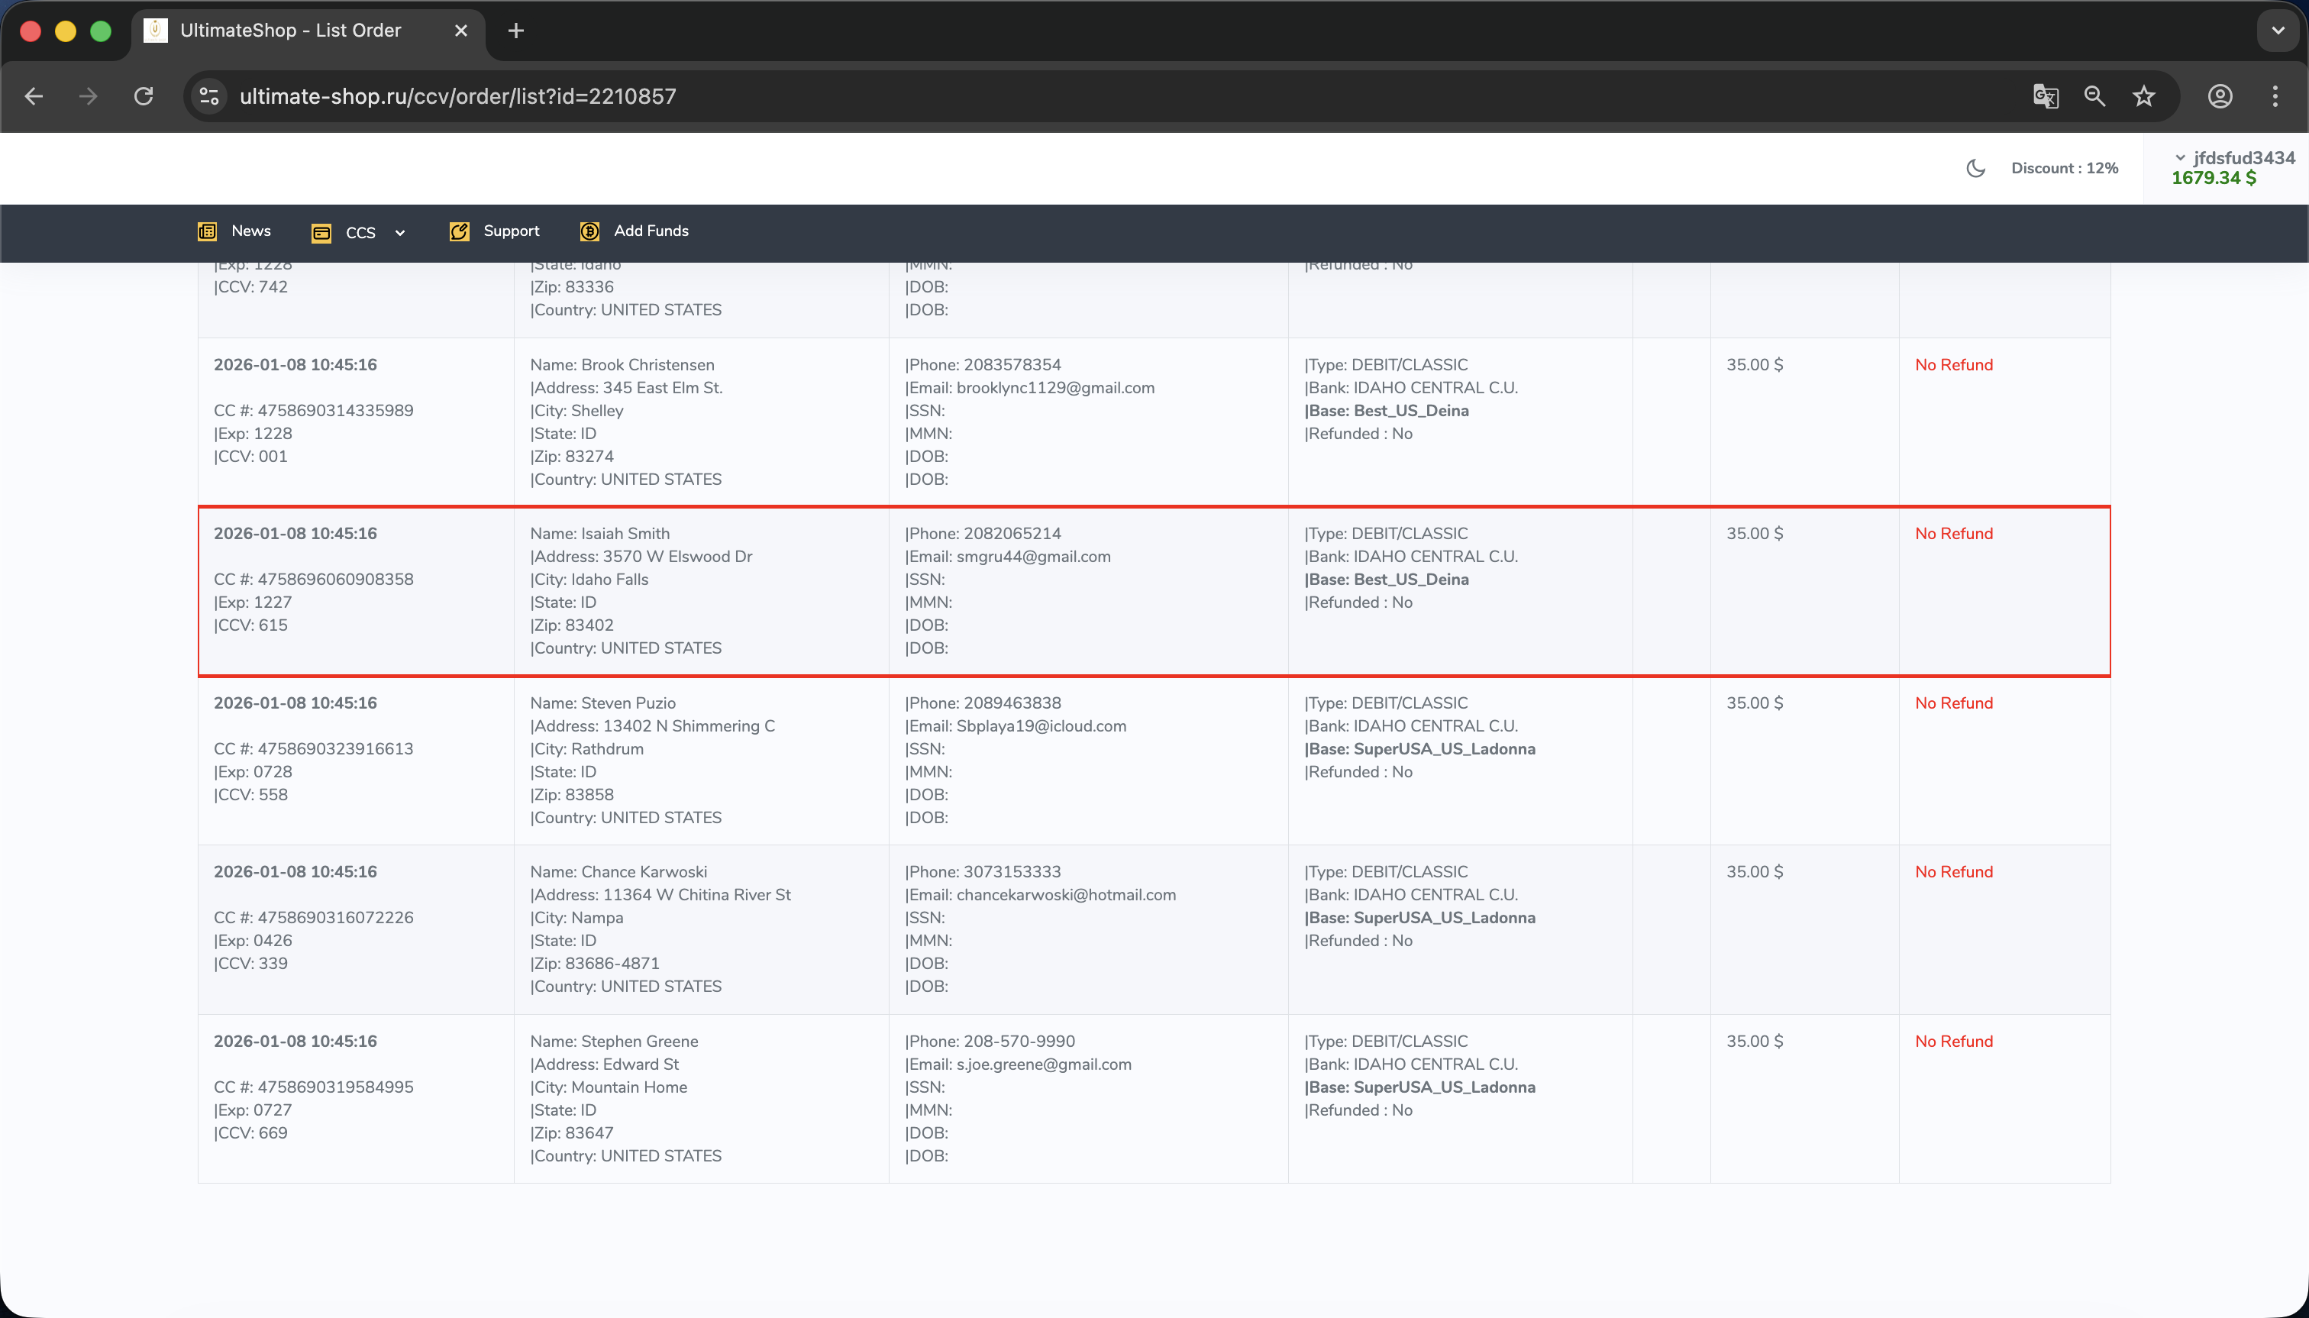Open the site information icon in address bar
Image resolution: width=2309 pixels, height=1318 pixels.
coord(209,96)
